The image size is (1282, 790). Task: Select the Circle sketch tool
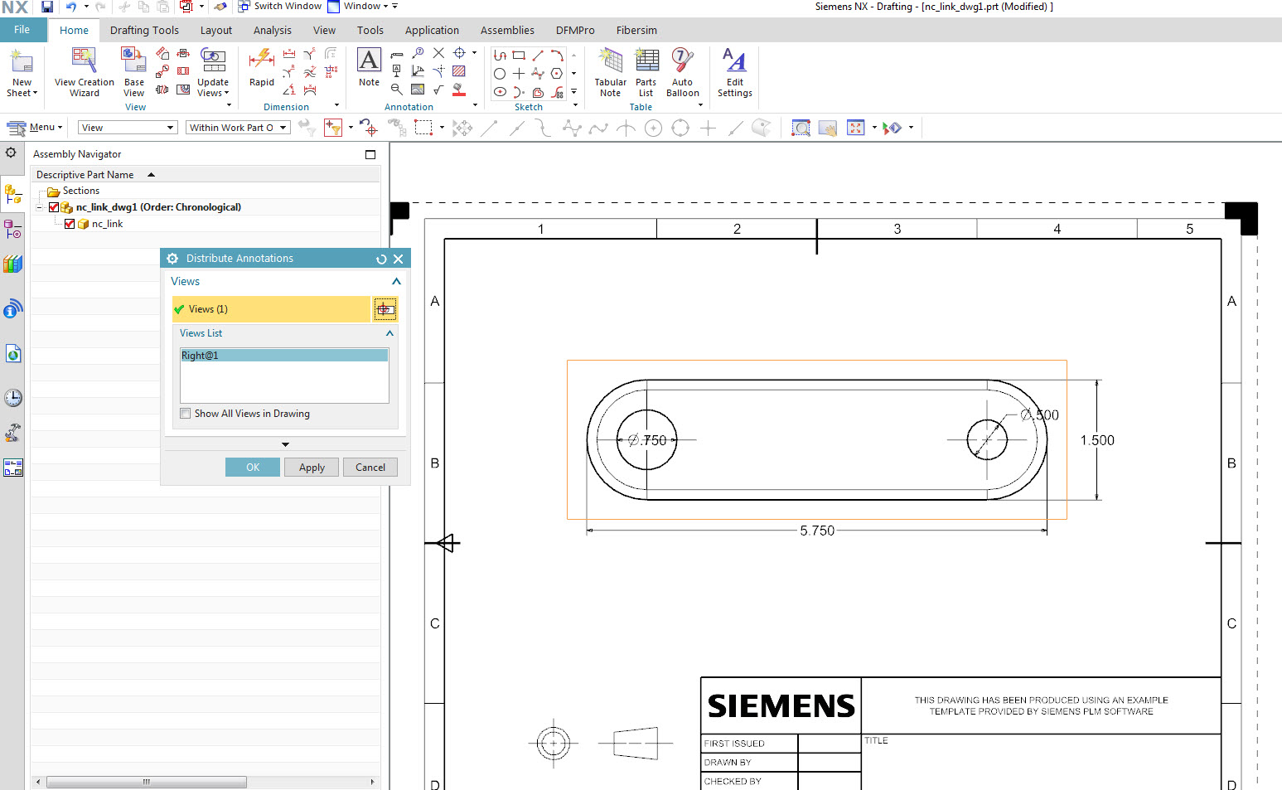pos(500,73)
